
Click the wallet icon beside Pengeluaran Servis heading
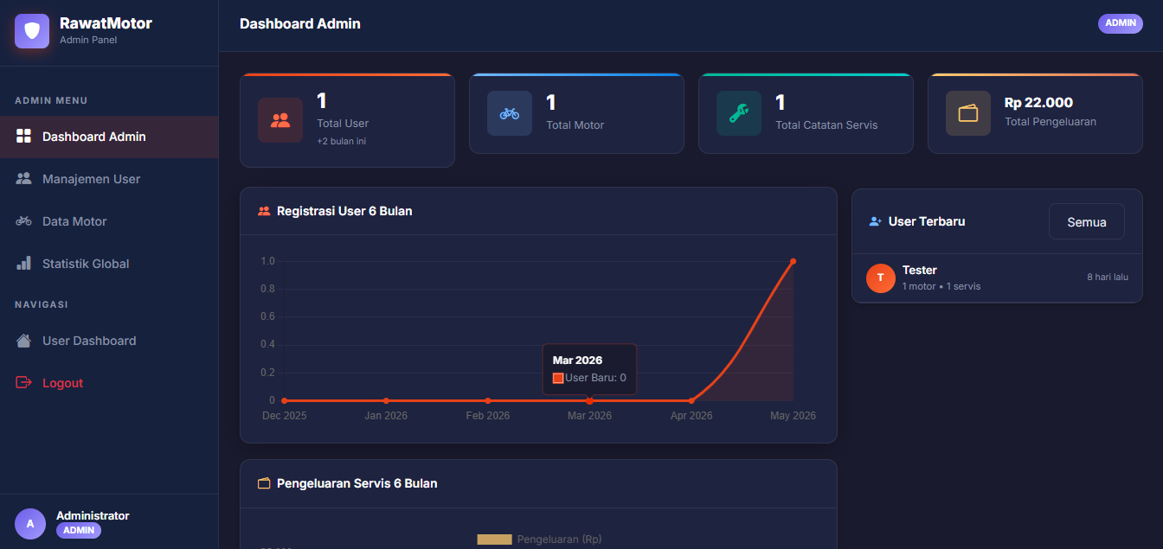(x=265, y=483)
